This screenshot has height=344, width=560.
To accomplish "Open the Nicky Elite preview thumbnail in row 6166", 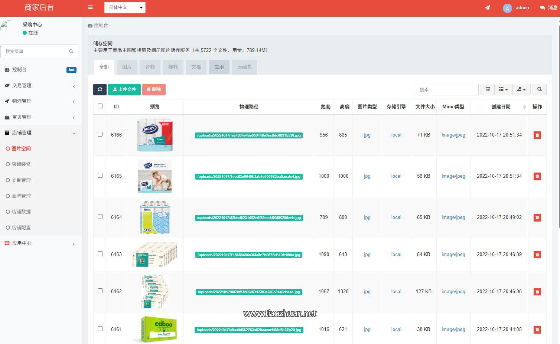I will (155, 135).
